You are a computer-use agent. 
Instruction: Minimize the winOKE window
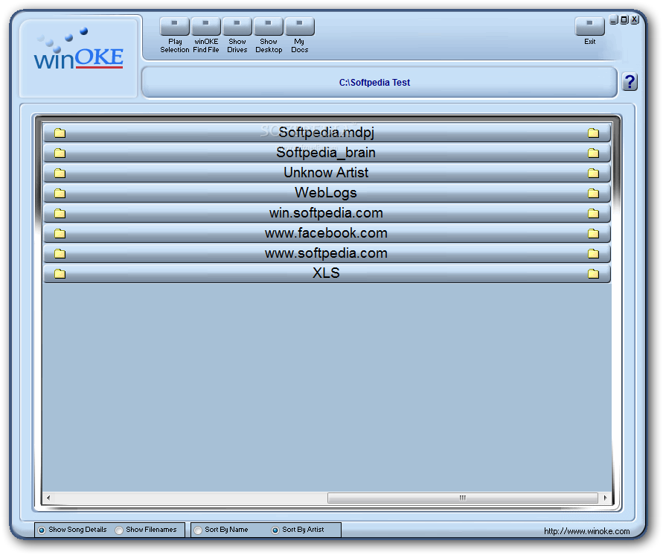pyautogui.click(x=614, y=19)
